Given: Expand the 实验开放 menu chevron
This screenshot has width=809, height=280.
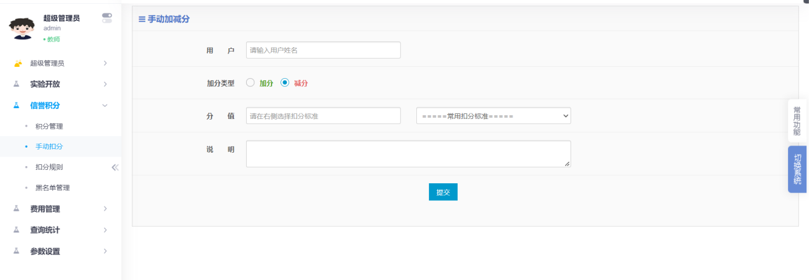Looking at the screenshot, I should click(x=105, y=84).
